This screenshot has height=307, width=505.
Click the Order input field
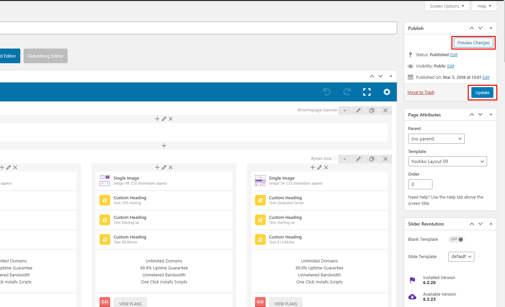click(420, 184)
